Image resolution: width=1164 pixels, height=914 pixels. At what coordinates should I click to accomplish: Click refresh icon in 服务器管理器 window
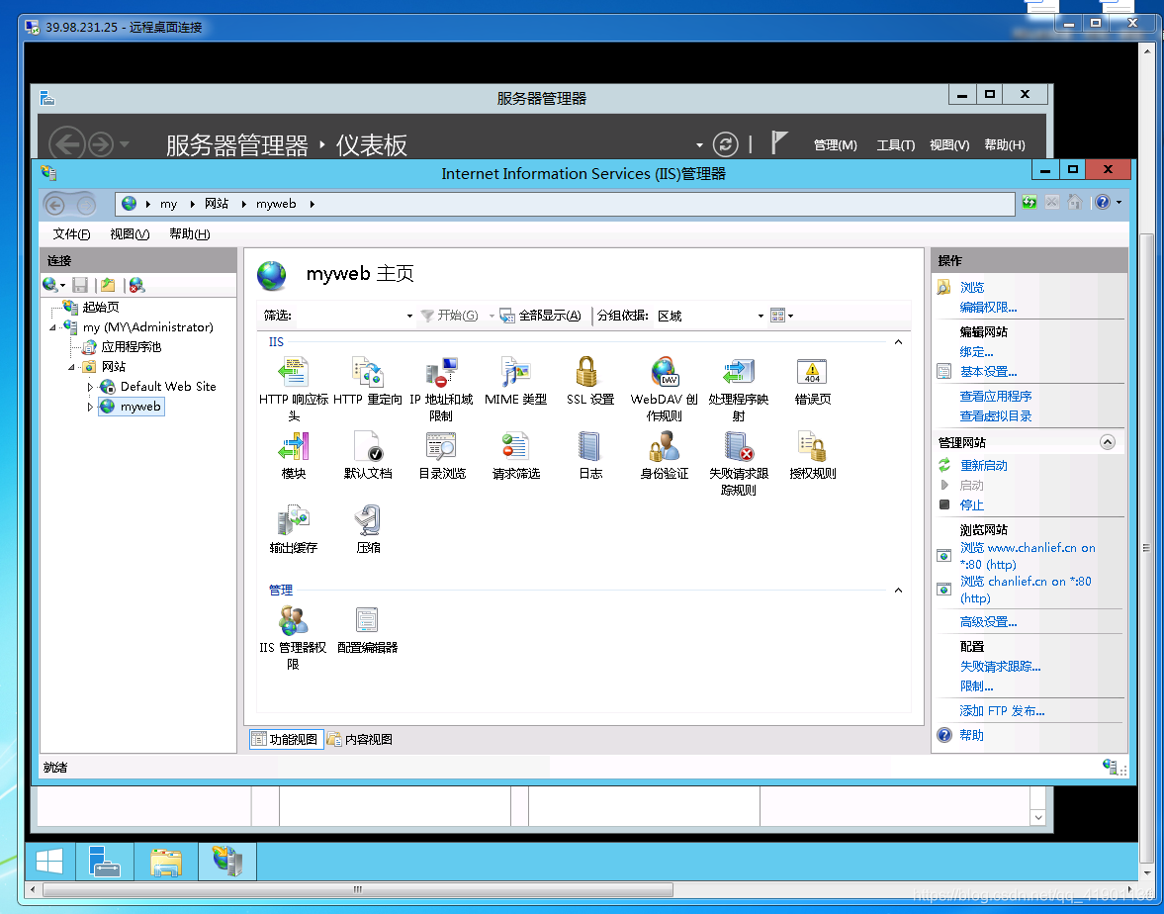(725, 144)
